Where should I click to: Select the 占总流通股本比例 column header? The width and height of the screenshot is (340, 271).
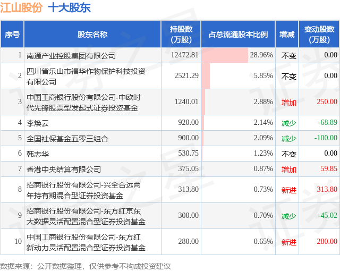pyautogui.click(x=238, y=34)
